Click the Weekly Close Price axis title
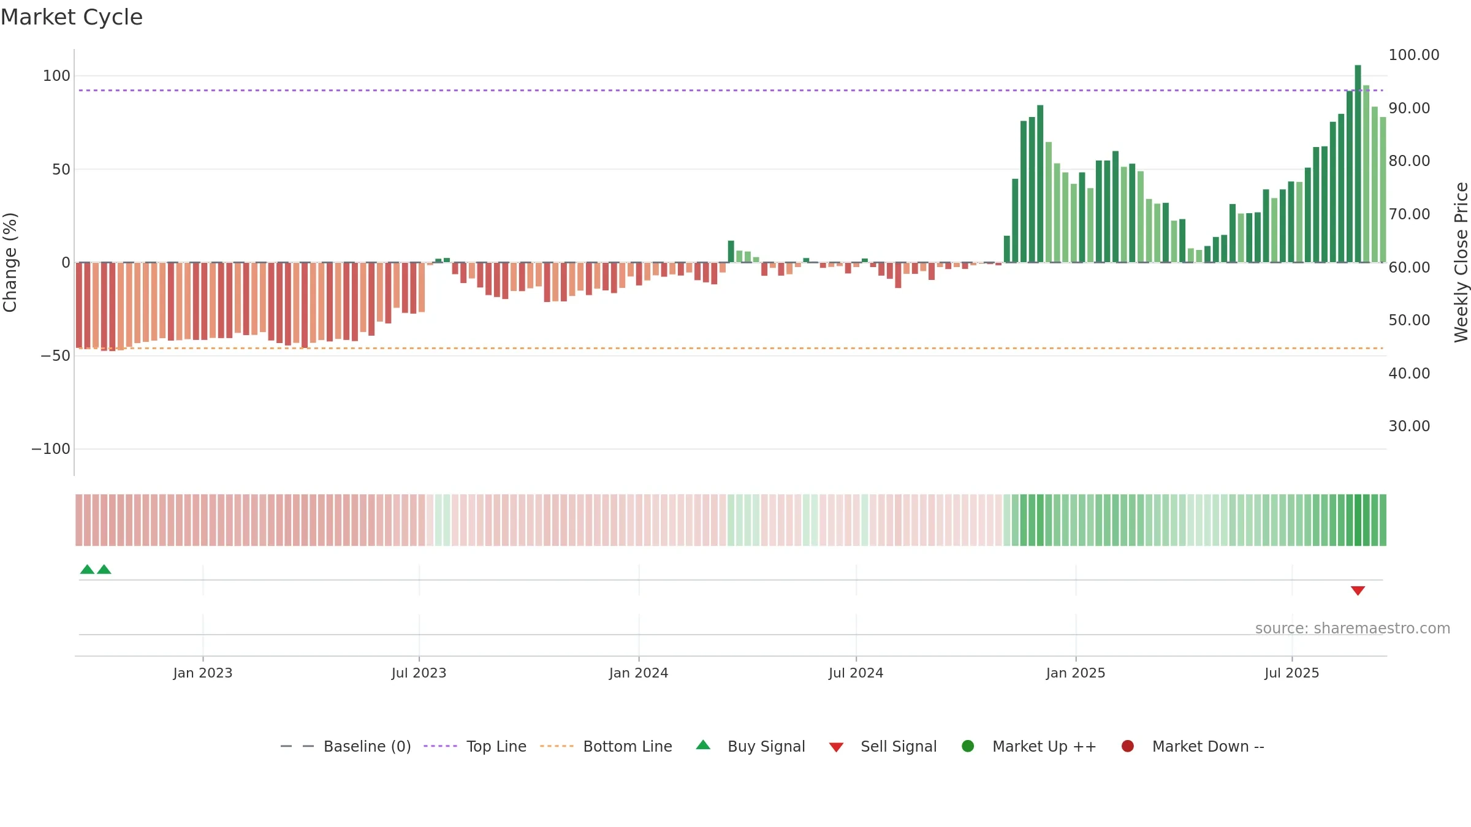The image size is (1471, 827). [x=1461, y=262]
